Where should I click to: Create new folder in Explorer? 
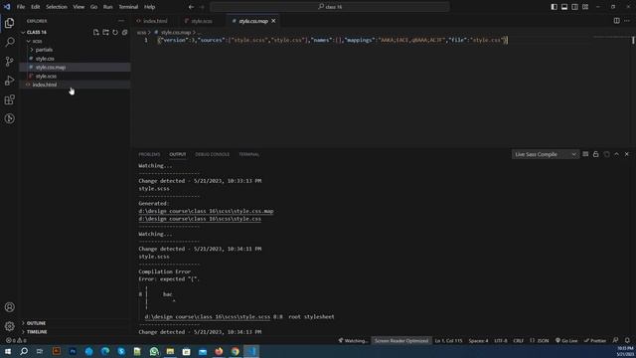point(105,32)
